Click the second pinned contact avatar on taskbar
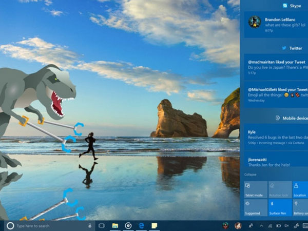The height and width of the screenshot is (231, 308). [238, 226]
